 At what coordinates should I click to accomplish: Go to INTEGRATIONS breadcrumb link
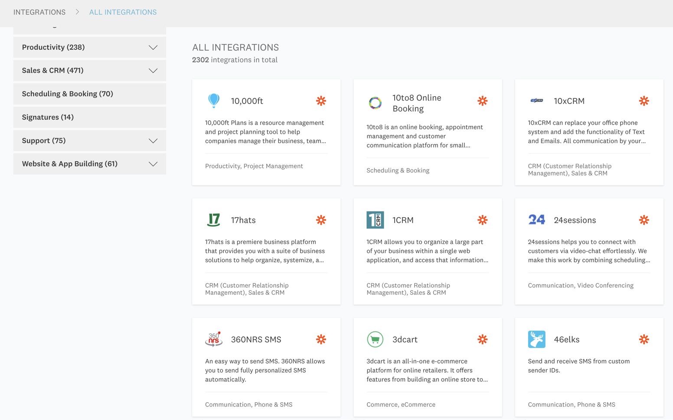(x=39, y=12)
